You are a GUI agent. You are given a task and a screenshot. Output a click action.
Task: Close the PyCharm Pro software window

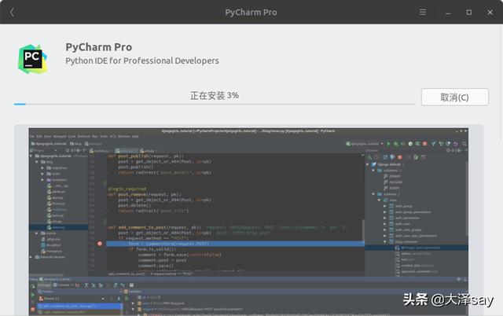click(490, 13)
